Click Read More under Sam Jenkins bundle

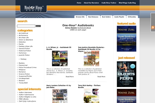(x=101, y=76)
